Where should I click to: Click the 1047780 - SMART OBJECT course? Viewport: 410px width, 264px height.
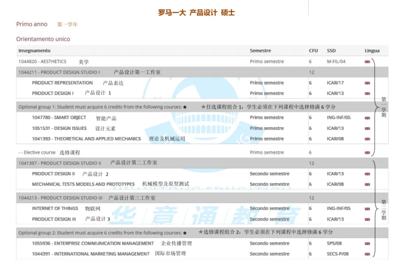point(59,117)
